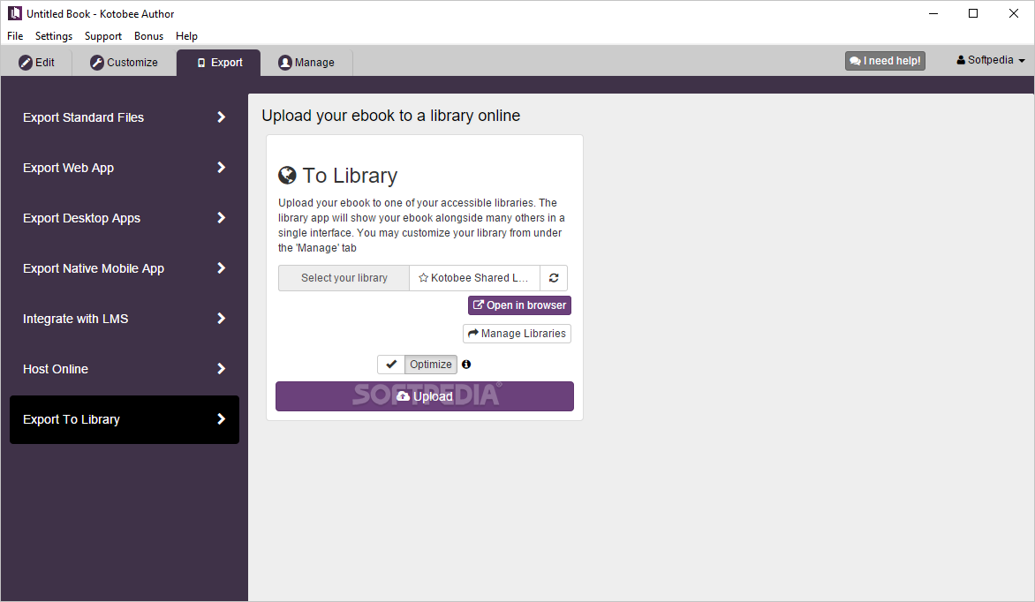Expand Host Online section
Viewport: 1035px width, 602px height.
tap(125, 369)
